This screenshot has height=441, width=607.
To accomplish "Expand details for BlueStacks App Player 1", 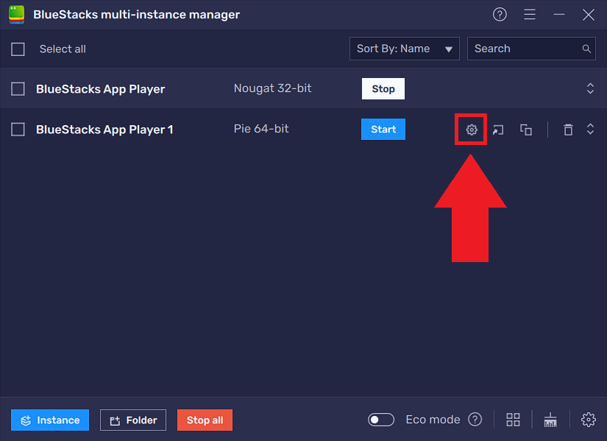I will (590, 129).
